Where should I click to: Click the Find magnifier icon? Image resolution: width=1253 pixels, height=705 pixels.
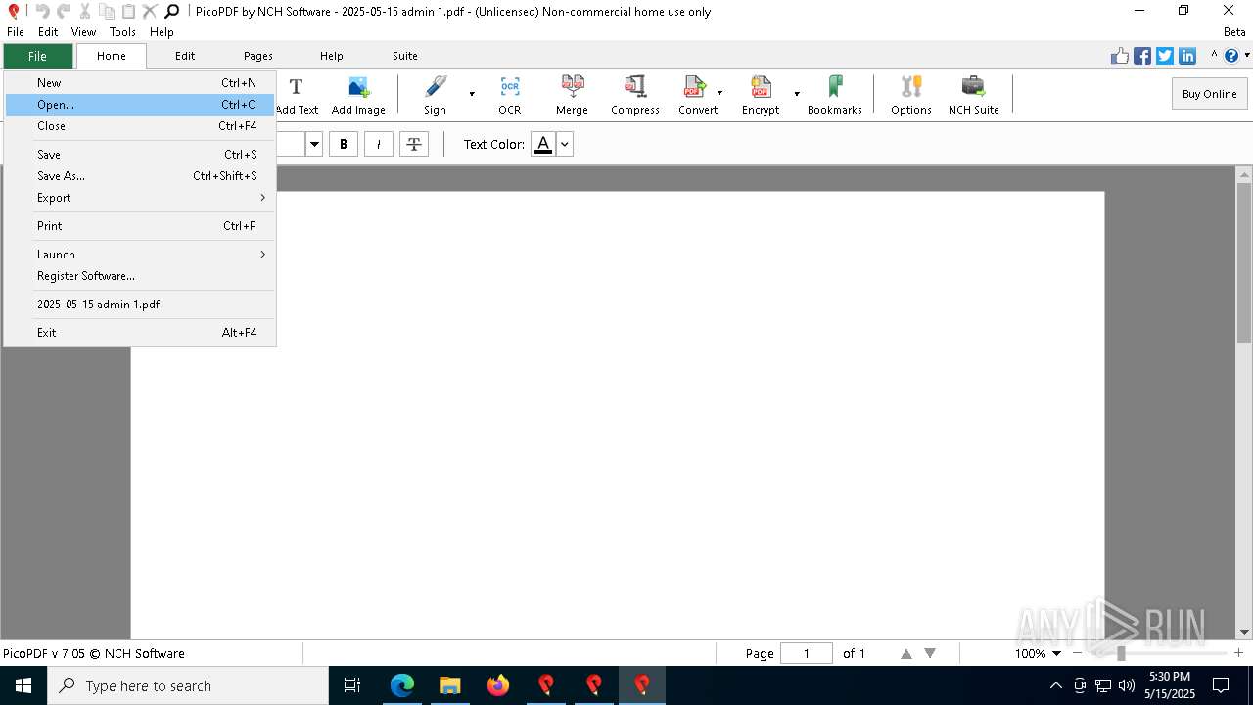171,11
